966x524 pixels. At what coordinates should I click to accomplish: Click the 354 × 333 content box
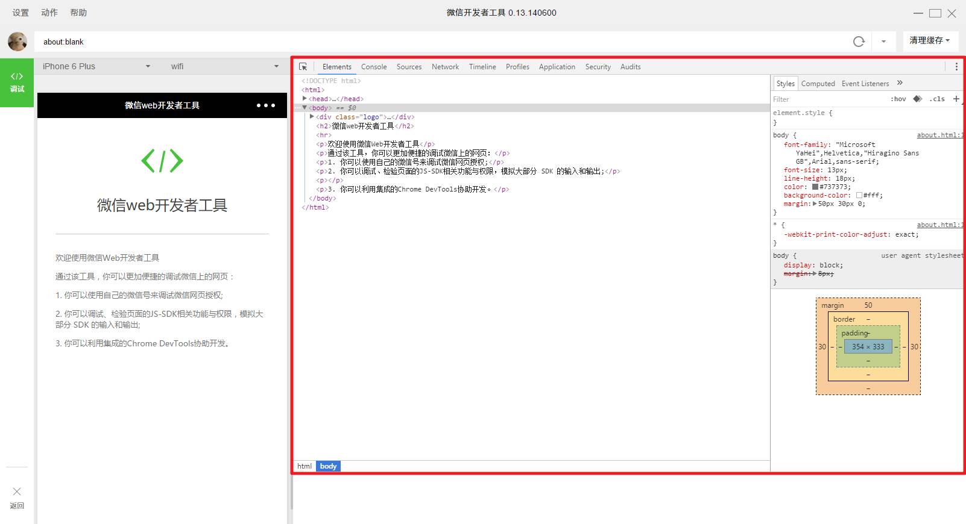point(868,347)
